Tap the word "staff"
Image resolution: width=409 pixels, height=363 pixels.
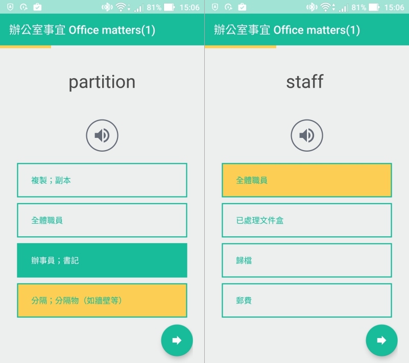pyautogui.click(x=305, y=82)
